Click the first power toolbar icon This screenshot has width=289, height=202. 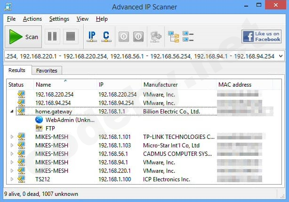[x=124, y=37]
